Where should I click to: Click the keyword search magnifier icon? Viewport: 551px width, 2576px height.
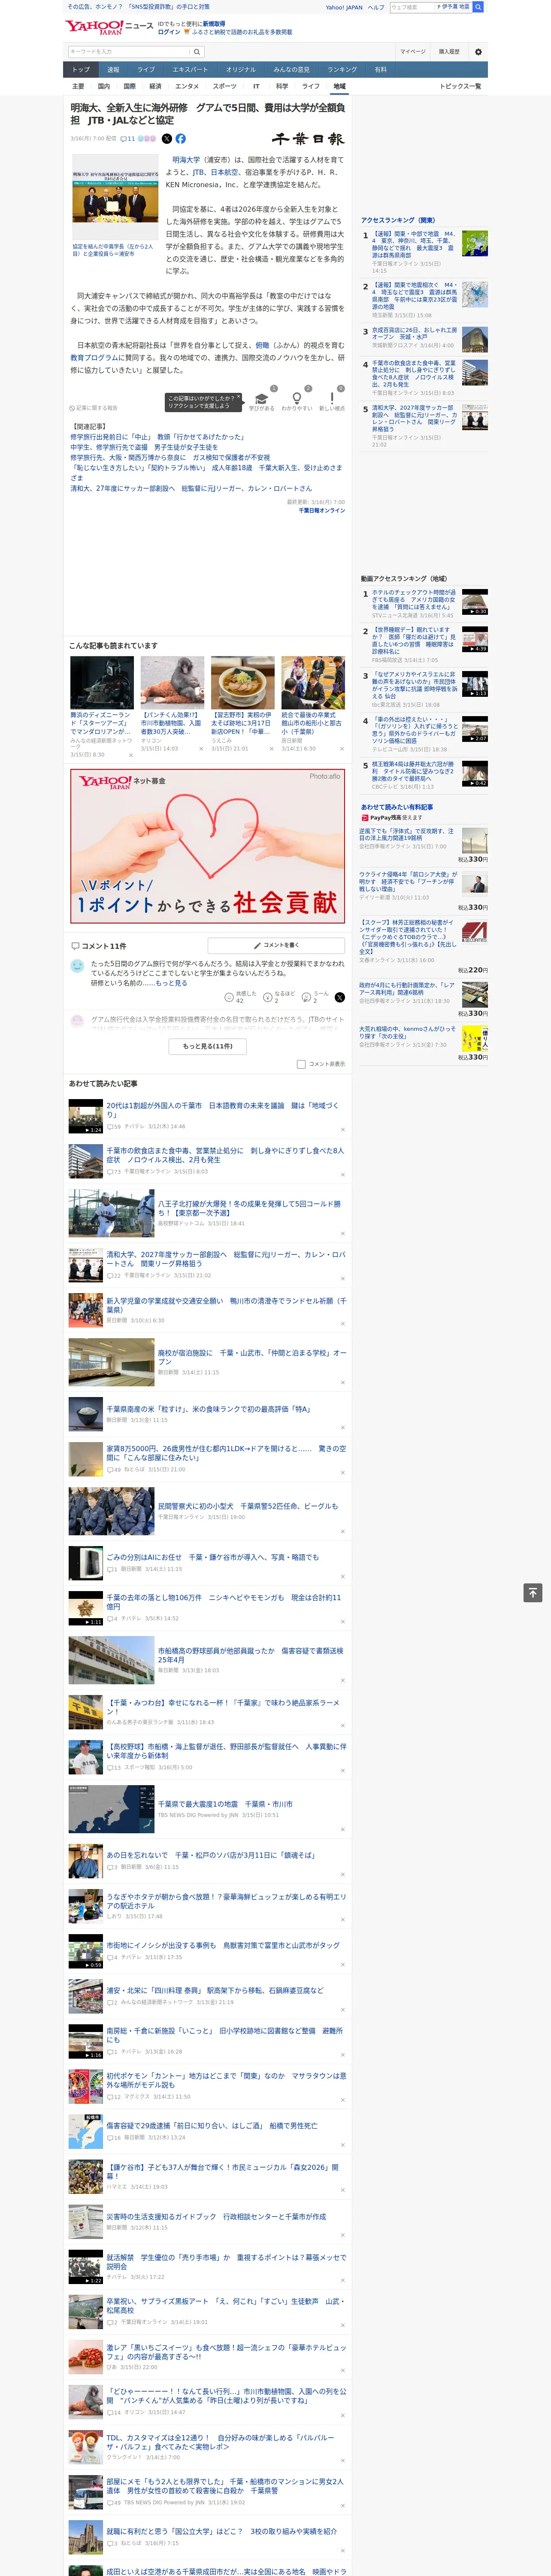(x=197, y=52)
